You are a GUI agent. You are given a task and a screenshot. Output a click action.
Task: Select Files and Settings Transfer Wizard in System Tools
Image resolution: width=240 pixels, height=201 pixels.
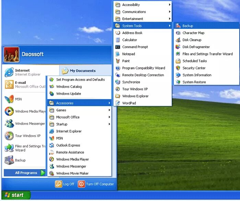[206, 54]
